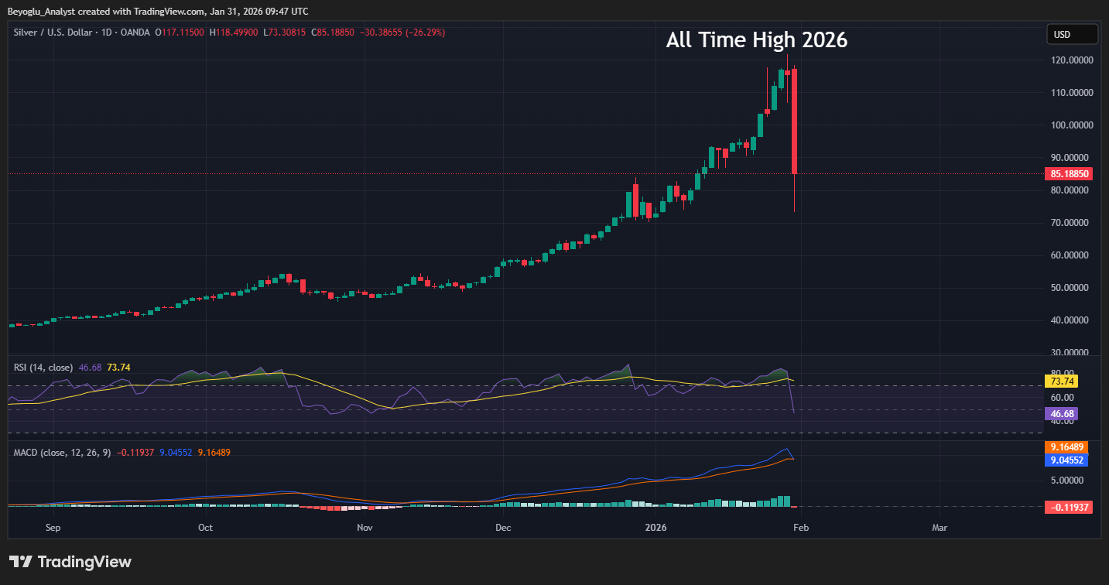
Task: Click the MACD (close, 12, 26, 9) label
Action: click(63, 452)
